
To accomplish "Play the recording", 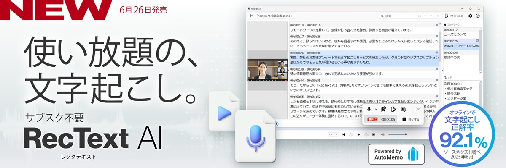I will pyautogui.click(x=358, y=134).
